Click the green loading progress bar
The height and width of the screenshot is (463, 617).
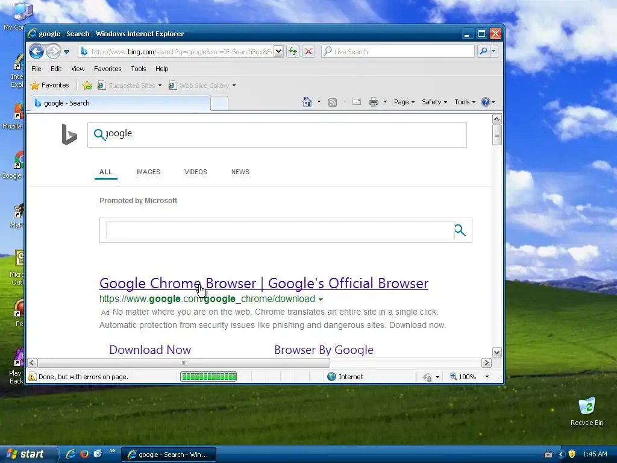tap(208, 376)
